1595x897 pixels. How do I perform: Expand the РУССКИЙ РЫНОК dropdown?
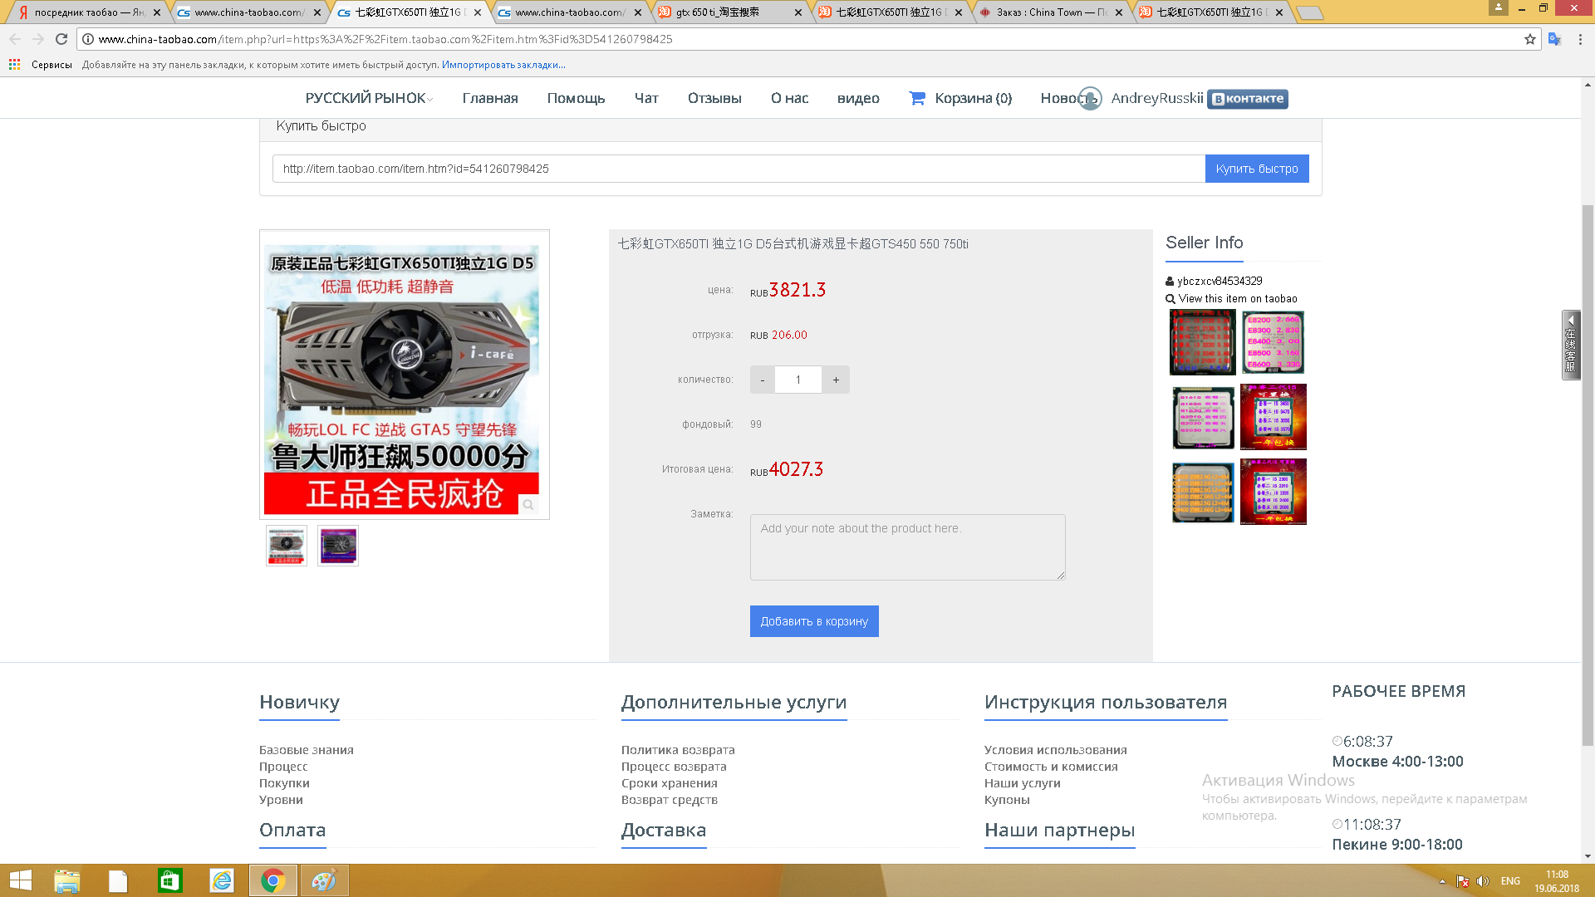369,98
